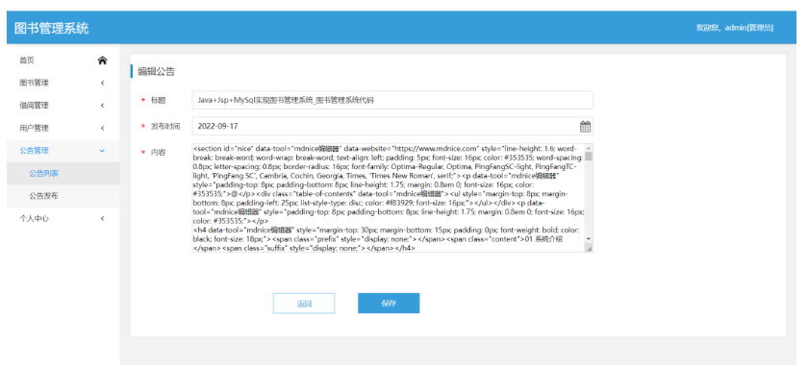The height and width of the screenshot is (365, 808).
Task: Click the textarea resize handle
Action: coord(589,248)
